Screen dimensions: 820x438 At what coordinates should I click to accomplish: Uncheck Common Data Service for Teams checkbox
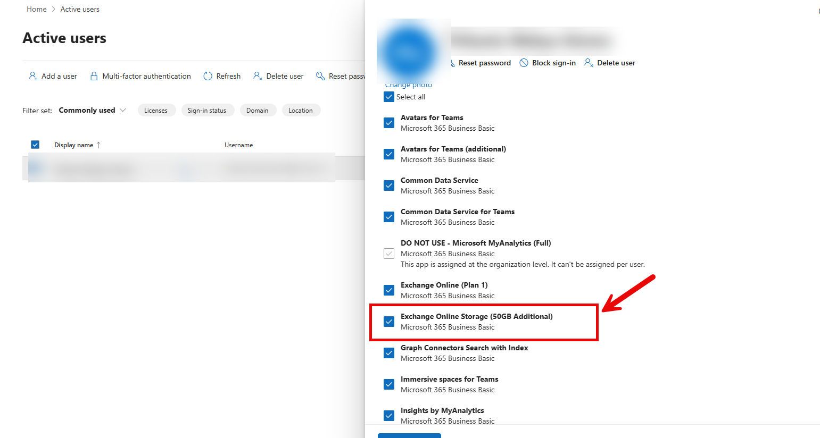point(389,217)
